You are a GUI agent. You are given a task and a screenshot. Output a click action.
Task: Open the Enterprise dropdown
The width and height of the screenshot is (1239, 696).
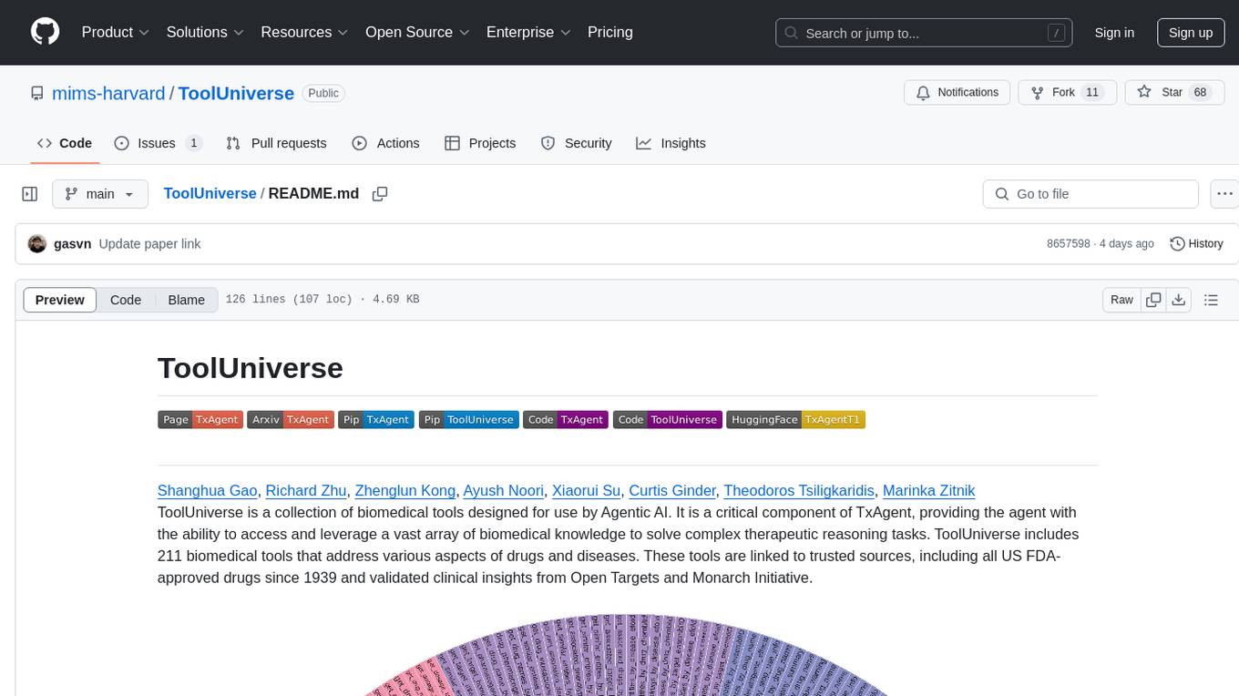pos(528,32)
